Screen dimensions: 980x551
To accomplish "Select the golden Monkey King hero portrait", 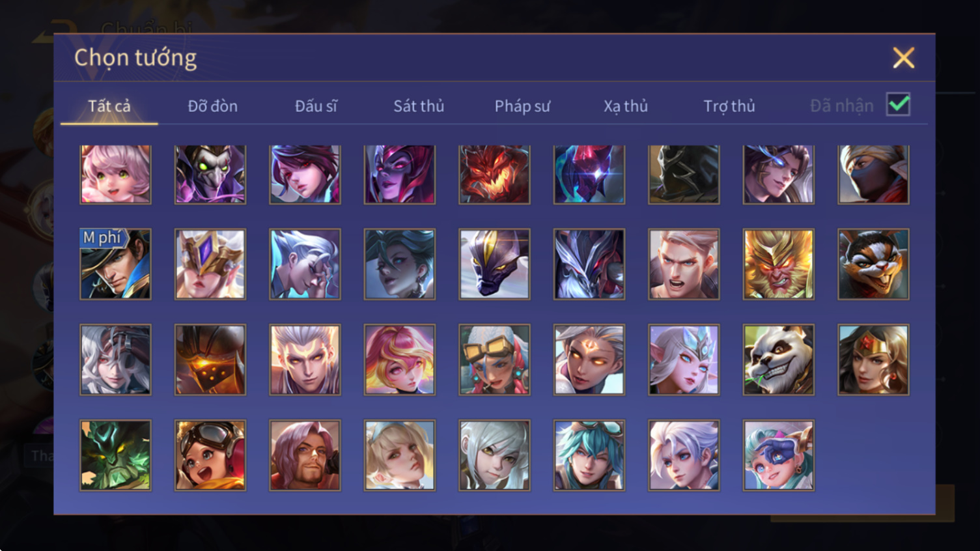I will pyautogui.click(x=778, y=264).
